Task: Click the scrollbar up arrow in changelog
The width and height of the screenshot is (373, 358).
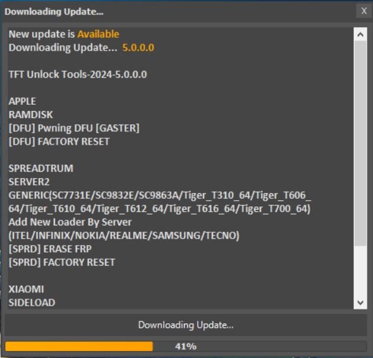Action: point(360,35)
